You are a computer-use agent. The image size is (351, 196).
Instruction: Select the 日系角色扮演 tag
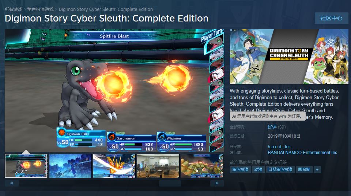click(x=280, y=169)
